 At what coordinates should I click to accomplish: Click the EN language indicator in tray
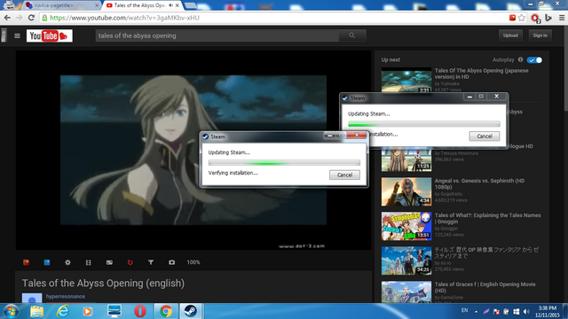465,310
